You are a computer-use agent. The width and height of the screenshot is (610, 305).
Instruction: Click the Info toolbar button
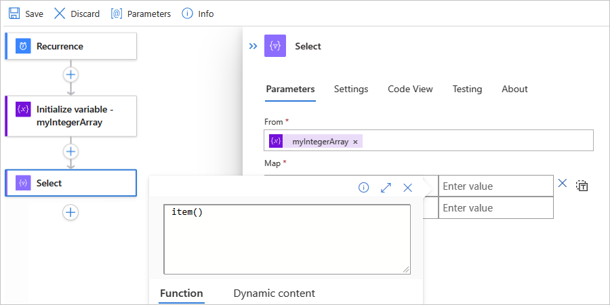tap(198, 14)
